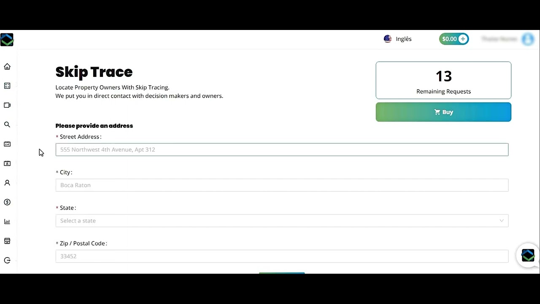Screen dimensions: 540x304
Task: Open the calendar checklist icon in sidebar
Action: coord(7,144)
